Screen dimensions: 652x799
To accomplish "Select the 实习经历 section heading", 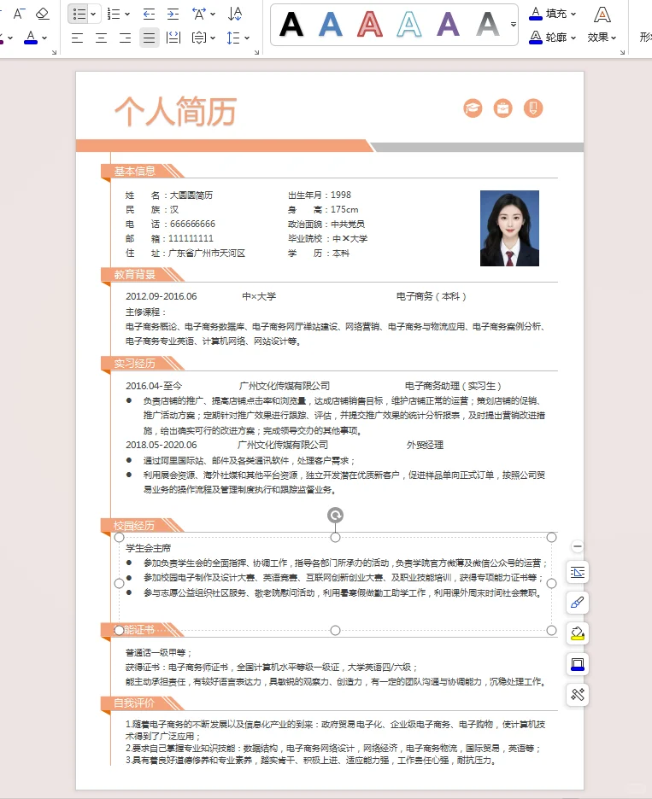I will (x=135, y=364).
